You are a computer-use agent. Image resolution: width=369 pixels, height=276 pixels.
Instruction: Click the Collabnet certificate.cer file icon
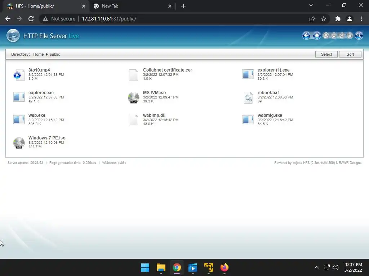133,75
